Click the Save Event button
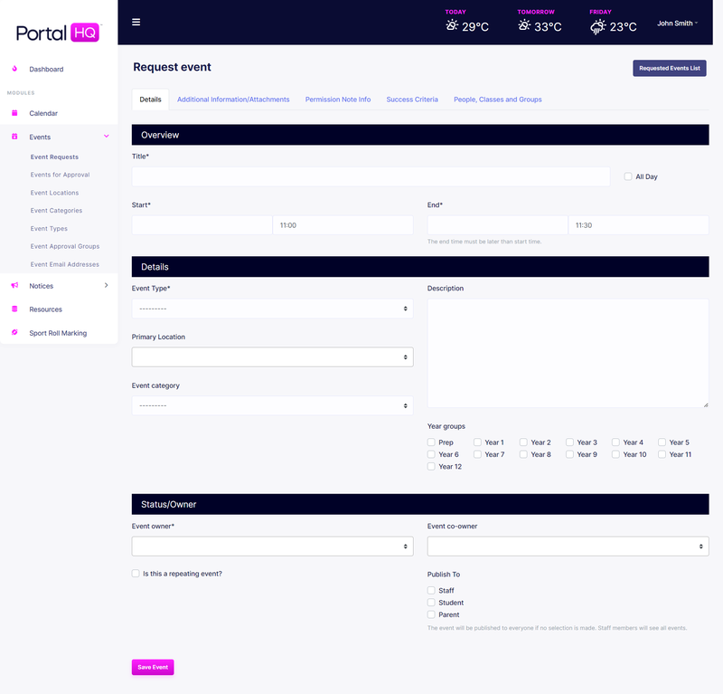723x694 pixels. tap(152, 665)
